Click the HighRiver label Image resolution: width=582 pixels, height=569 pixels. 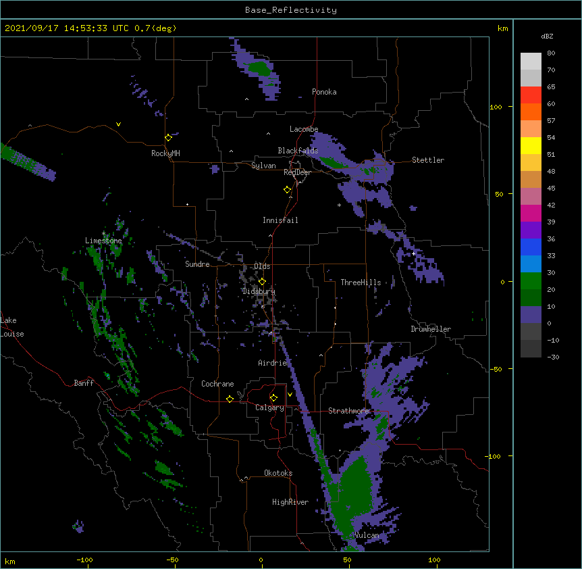(290, 502)
